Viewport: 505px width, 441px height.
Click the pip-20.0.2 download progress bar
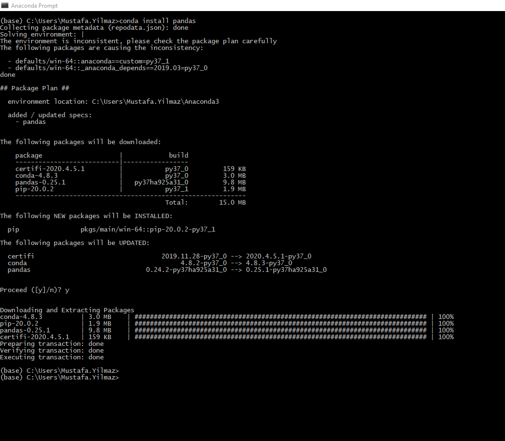(x=281, y=323)
